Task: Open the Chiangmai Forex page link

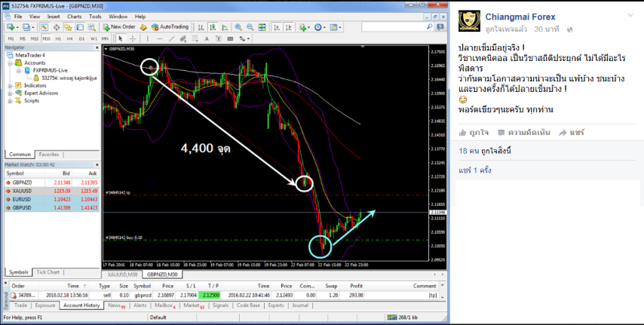Action: coord(520,17)
